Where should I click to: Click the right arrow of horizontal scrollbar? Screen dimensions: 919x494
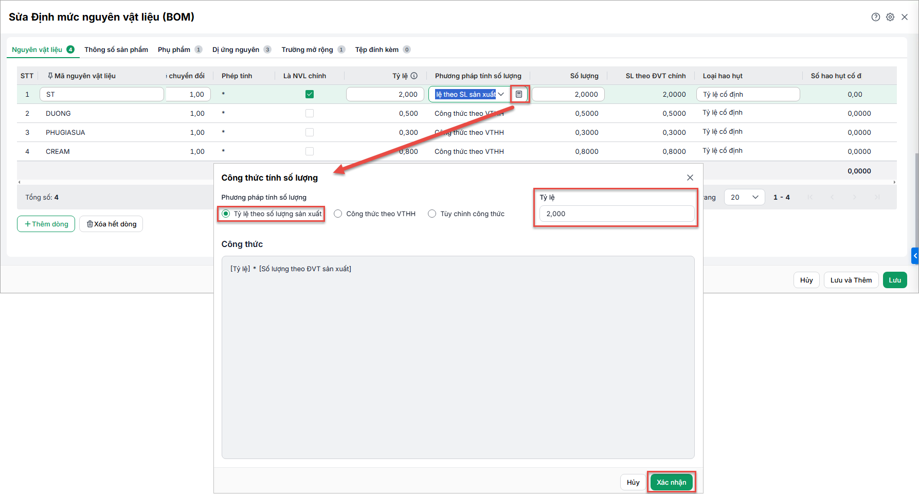(894, 182)
